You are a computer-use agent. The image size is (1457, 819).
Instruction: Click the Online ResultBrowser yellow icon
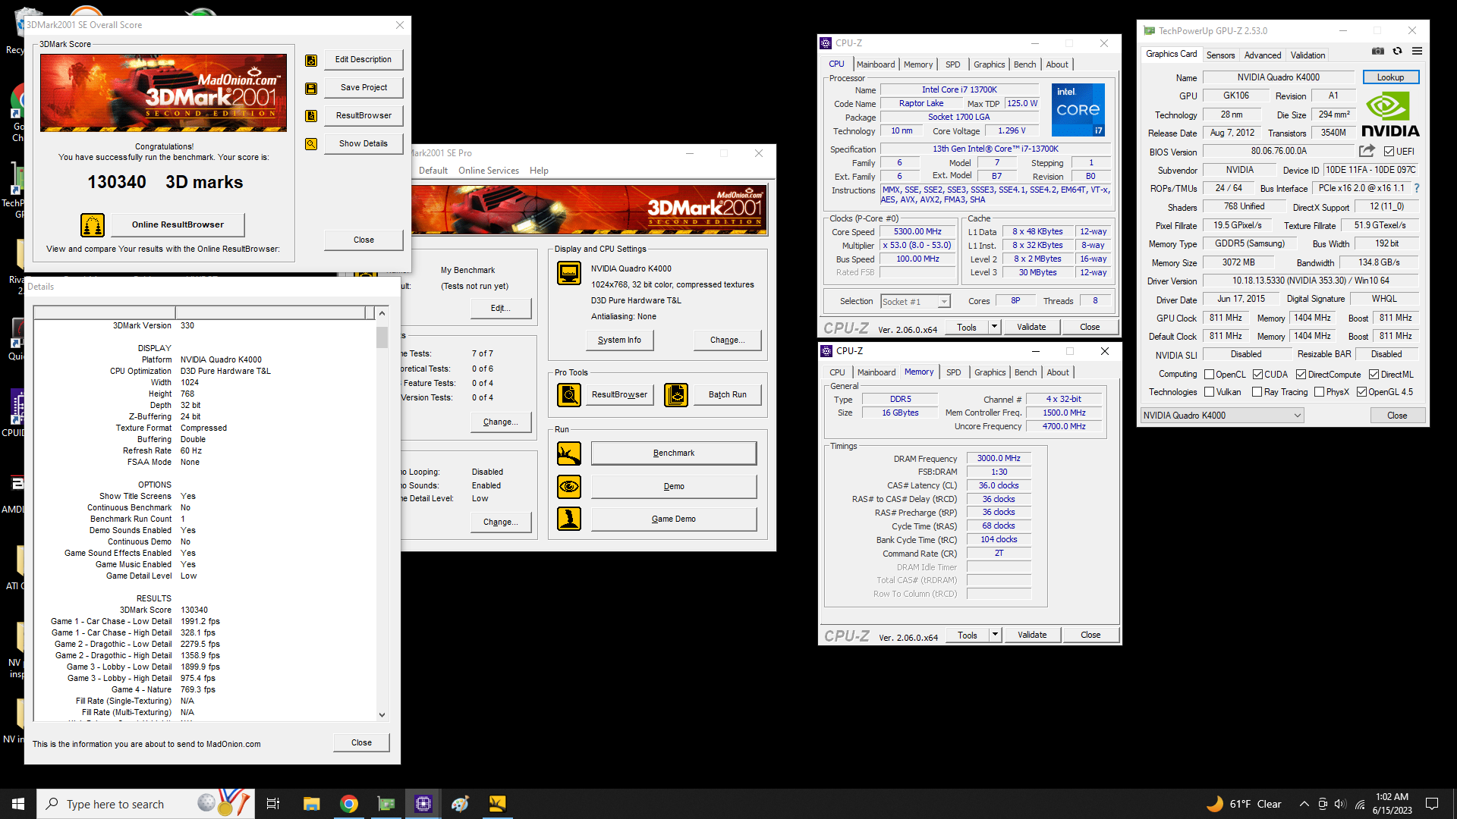click(93, 225)
